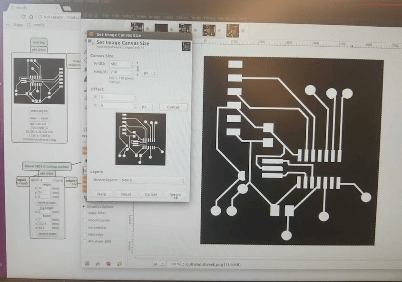Open the Apps grid in bookmarks bar
Viewport: 402px width, 282px height.
click(8, 25)
